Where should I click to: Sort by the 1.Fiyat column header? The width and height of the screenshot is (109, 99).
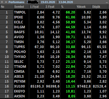click(x=37, y=7)
